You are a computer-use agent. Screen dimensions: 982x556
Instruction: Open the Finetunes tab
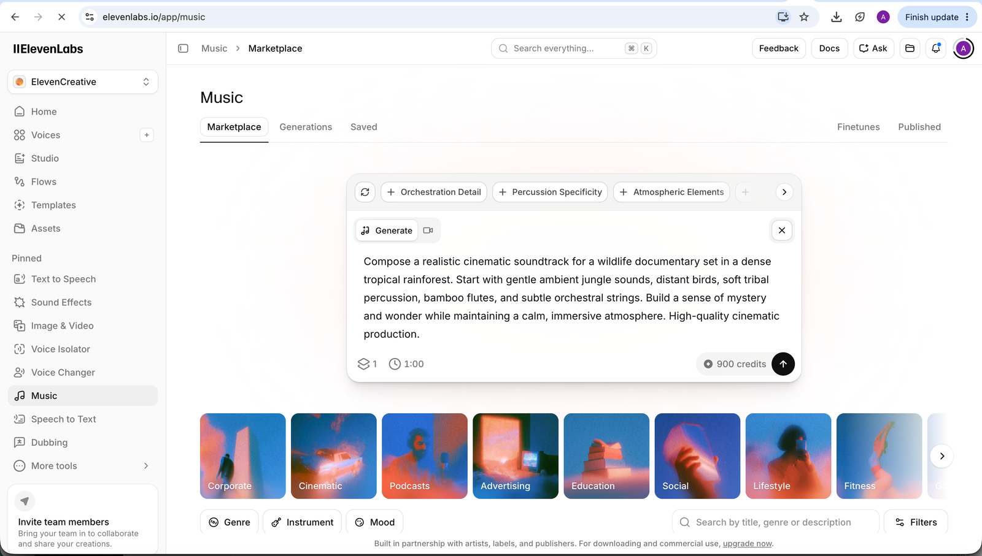click(x=858, y=127)
